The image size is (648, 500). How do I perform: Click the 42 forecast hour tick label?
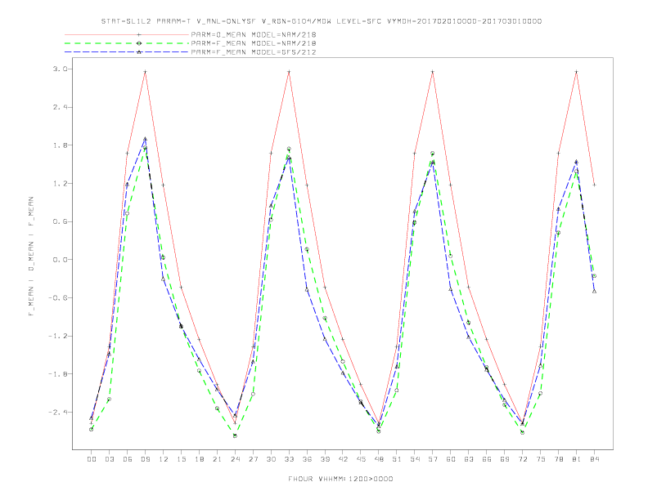tap(343, 459)
